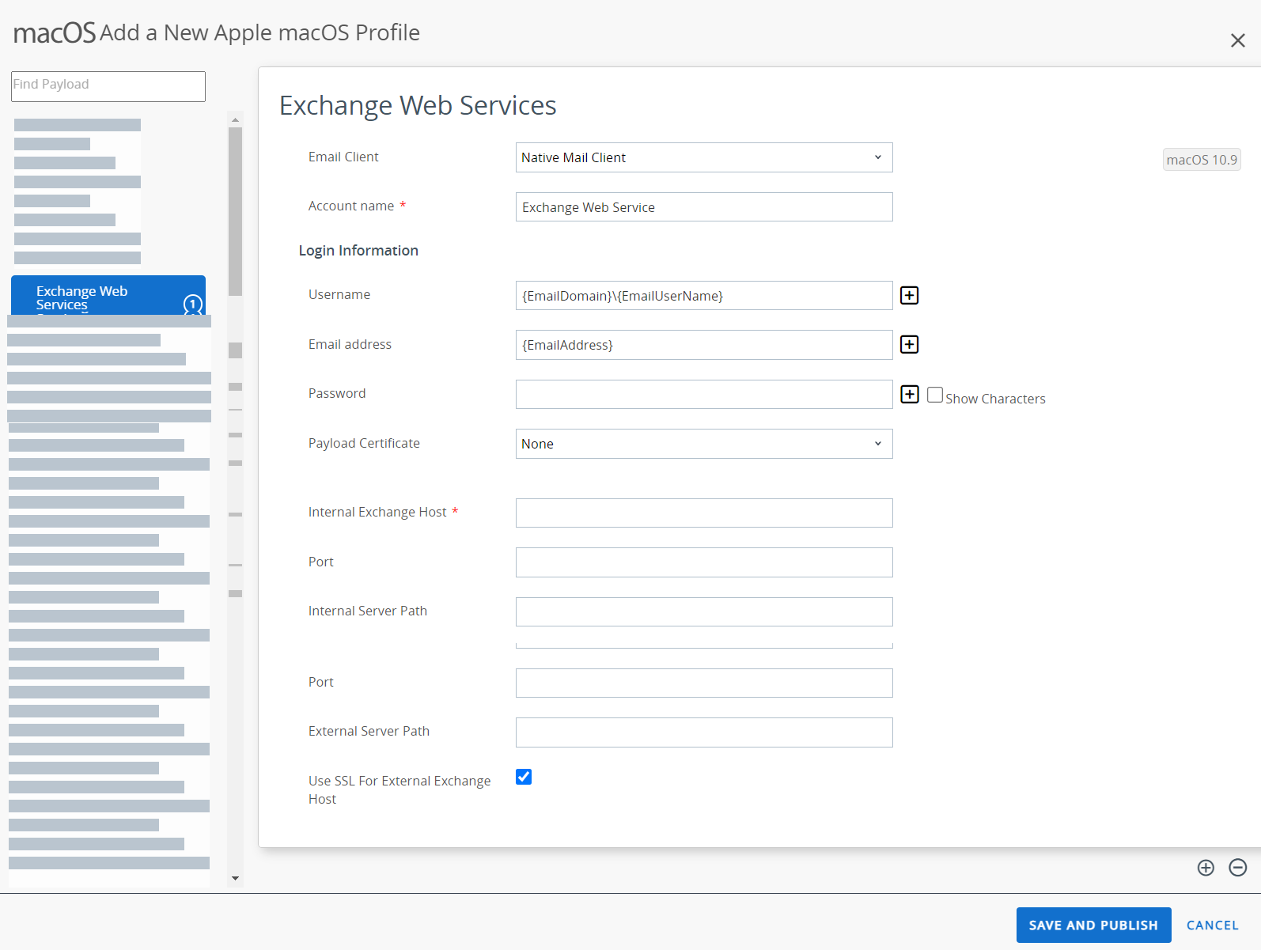
Task: Click the CANCEL button
Action: point(1212,925)
